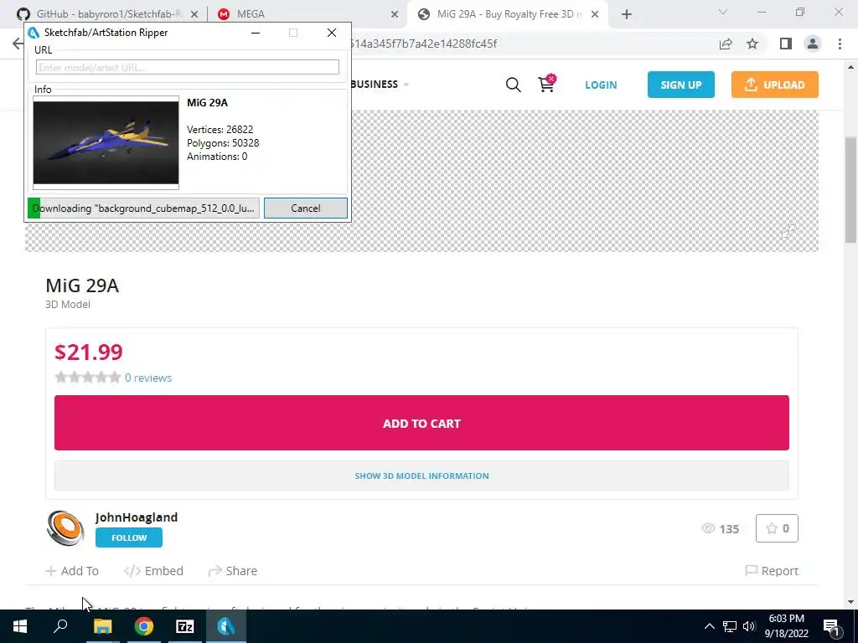The image size is (858, 643).
Task: Open the notification center icon
Action: [x=831, y=626]
